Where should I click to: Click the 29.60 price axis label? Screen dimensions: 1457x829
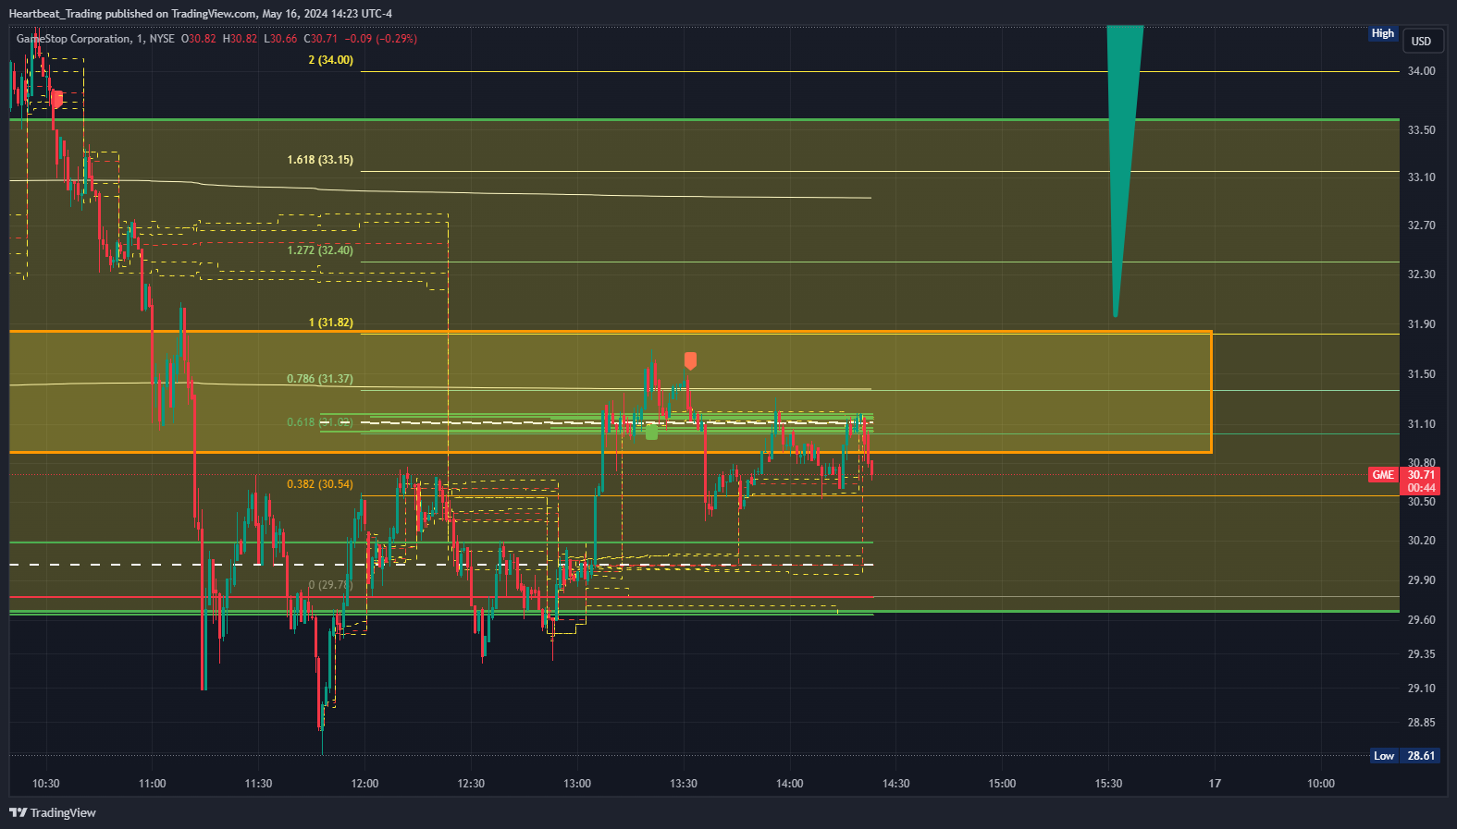click(x=1421, y=620)
